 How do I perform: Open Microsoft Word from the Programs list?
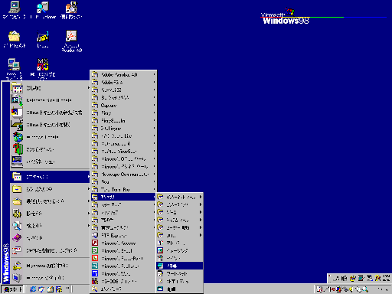[123, 273]
